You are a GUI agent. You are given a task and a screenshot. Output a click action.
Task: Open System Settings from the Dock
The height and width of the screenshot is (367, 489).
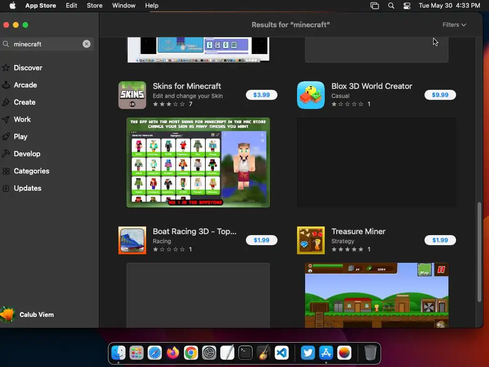(x=209, y=353)
